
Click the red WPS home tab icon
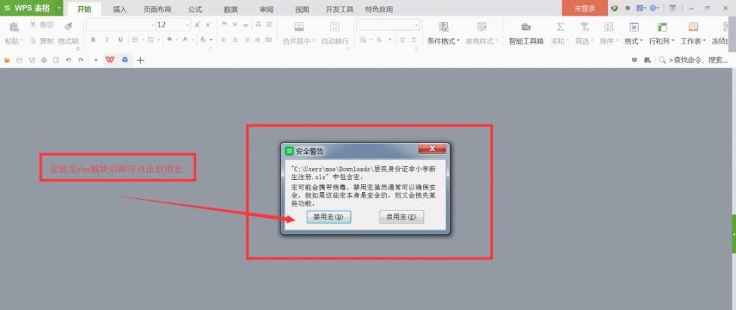pyautogui.click(x=110, y=59)
